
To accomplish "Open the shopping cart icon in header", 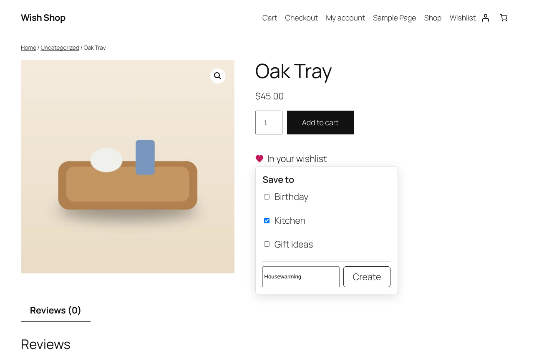I will coord(504,18).
